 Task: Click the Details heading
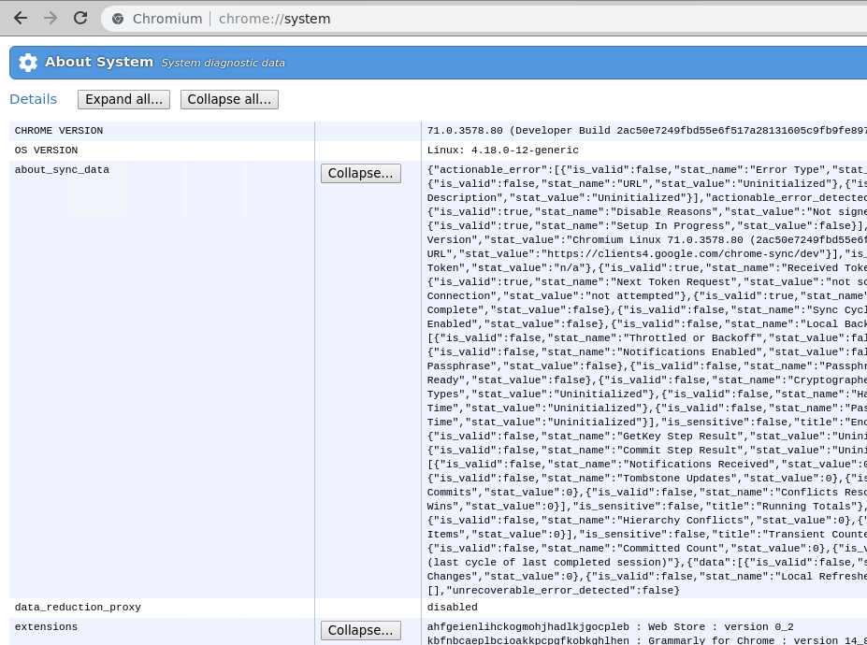(x=33, y=99)
